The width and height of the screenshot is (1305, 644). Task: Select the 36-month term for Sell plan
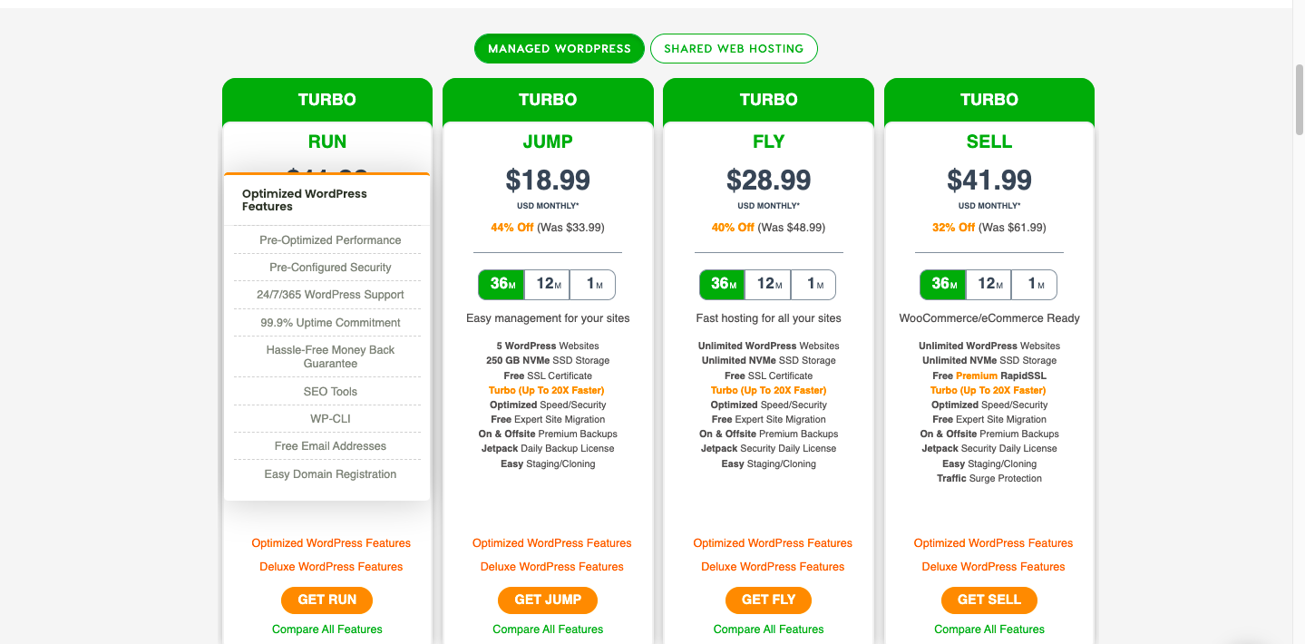click(x=942, y=284)
